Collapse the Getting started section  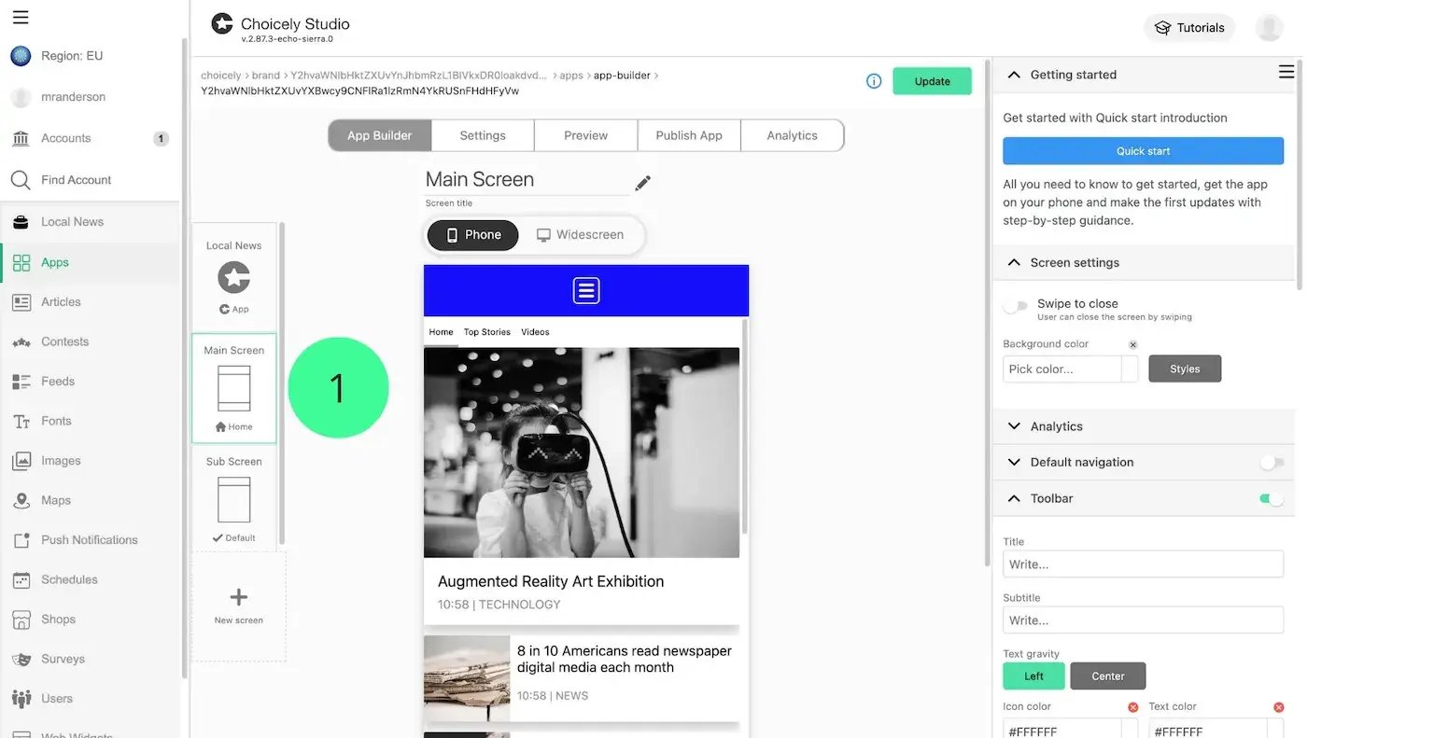[1014, 75]
